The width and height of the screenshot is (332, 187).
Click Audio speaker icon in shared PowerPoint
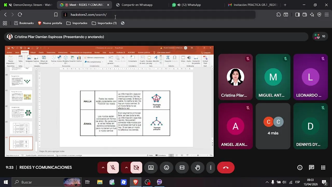pyautogui.click(x=189, y=59)
